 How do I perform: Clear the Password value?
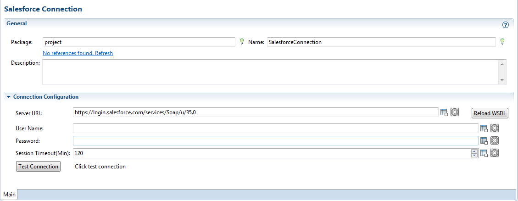pos(494,140)
